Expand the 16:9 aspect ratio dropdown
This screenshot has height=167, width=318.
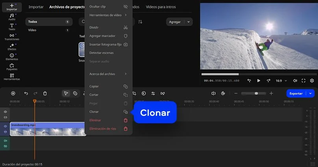pos(281,80)
